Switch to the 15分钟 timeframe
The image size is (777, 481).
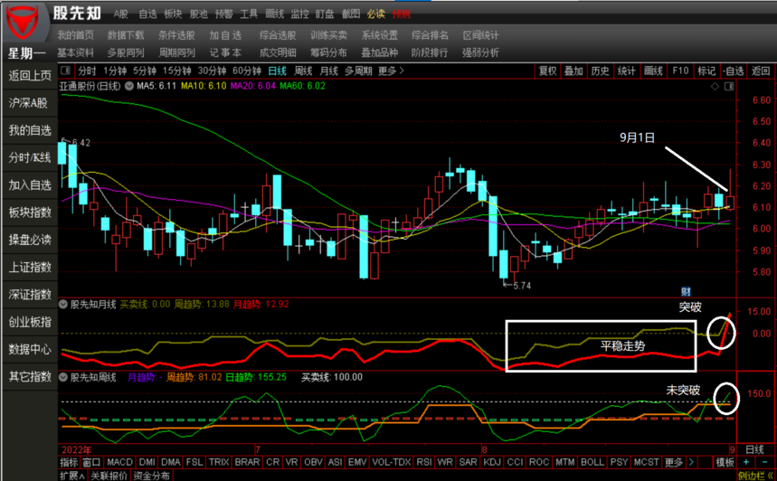click(x=177, y=71)
